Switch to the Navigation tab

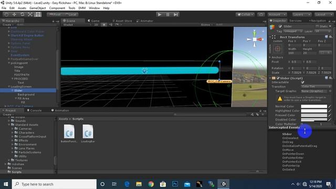[318, 21]
